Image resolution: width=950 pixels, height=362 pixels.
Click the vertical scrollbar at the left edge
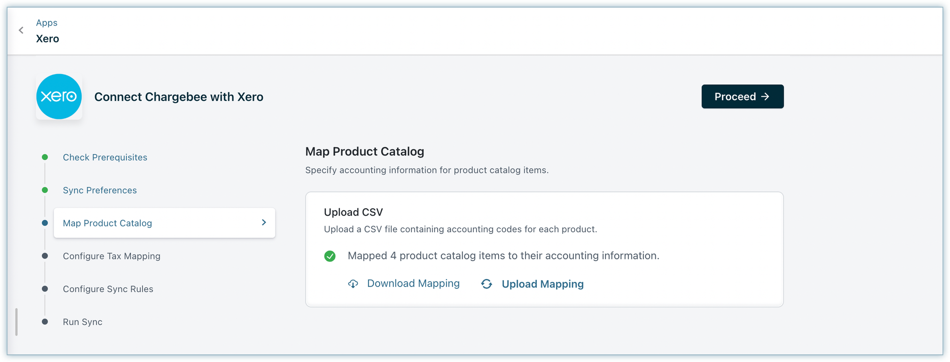(16, 322)
